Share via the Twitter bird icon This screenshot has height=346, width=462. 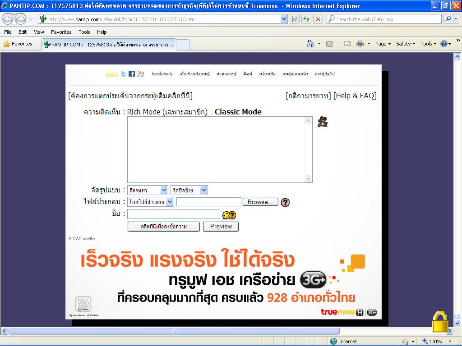[x=124, y=74]
